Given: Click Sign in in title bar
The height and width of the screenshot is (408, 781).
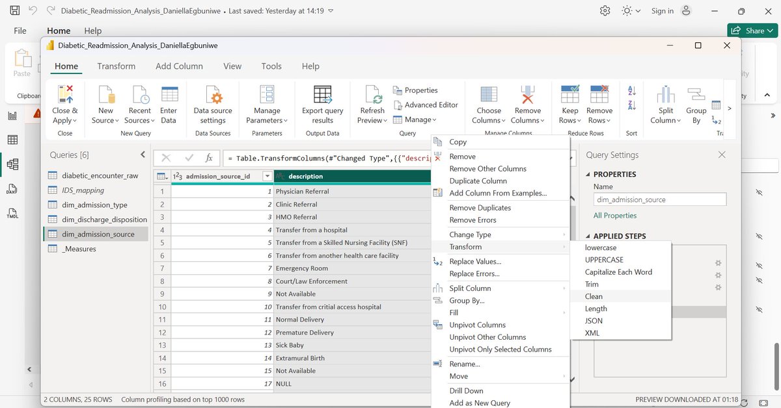Looking at the screenshot, I should tap(663, 11).
